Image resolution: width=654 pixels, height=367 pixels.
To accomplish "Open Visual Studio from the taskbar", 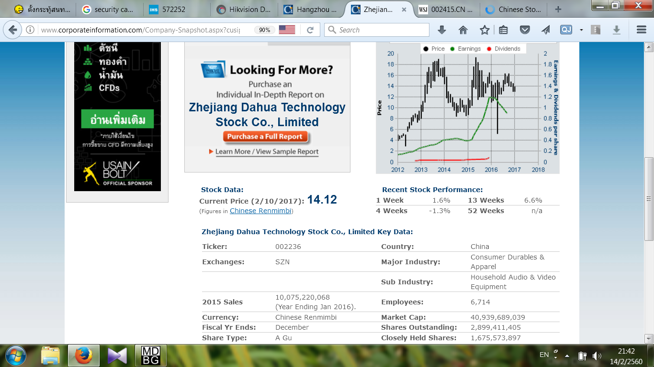I will pos(117,355).
